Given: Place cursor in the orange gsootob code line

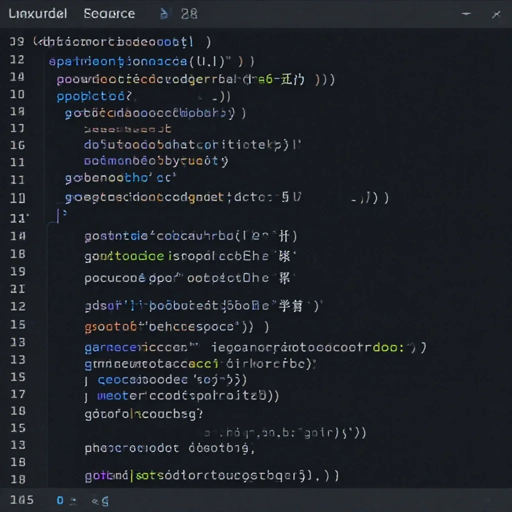Looking at the screenshot, I should click(176, 327).
